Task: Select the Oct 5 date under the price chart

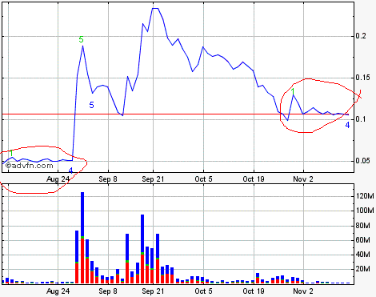Action: [203, 179]
